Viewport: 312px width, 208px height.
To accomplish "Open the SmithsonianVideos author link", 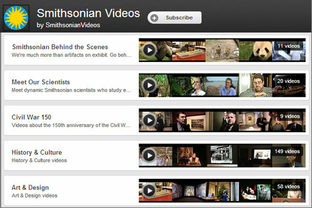I will [73, 25].
